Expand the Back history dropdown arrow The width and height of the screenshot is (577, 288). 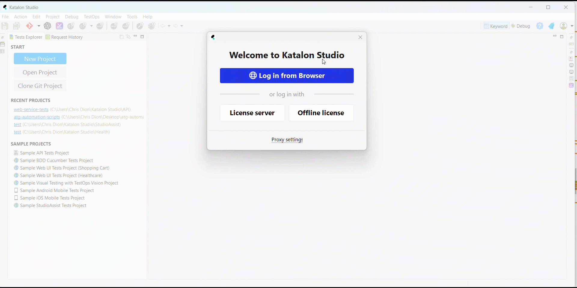[x=169, y=26]
